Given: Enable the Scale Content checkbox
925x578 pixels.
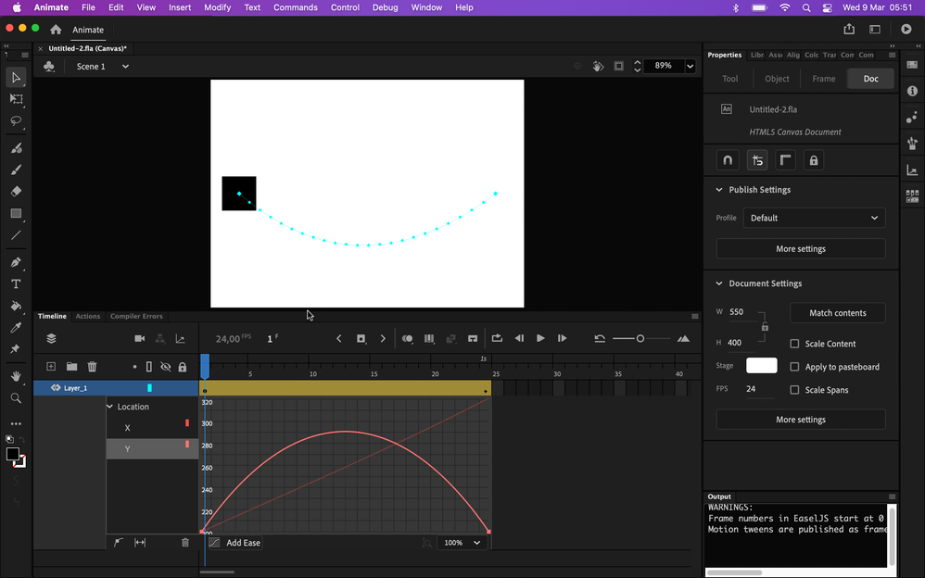Looking at the screenshot, I should [794, 344].
